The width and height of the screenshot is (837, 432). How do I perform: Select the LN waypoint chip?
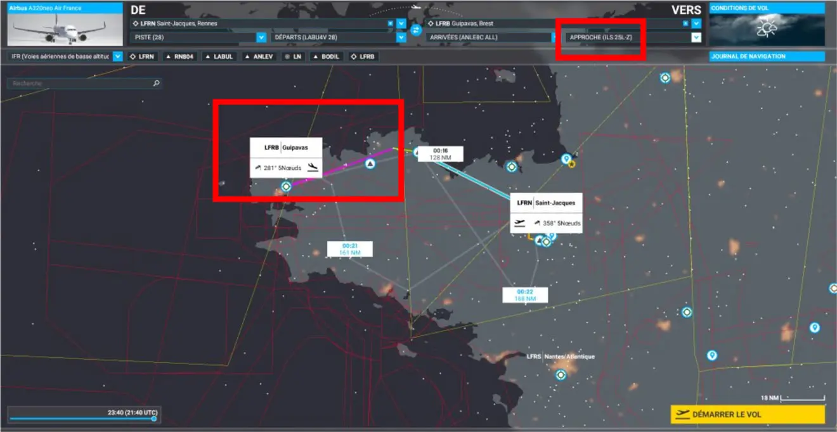[x=293, y=56]
